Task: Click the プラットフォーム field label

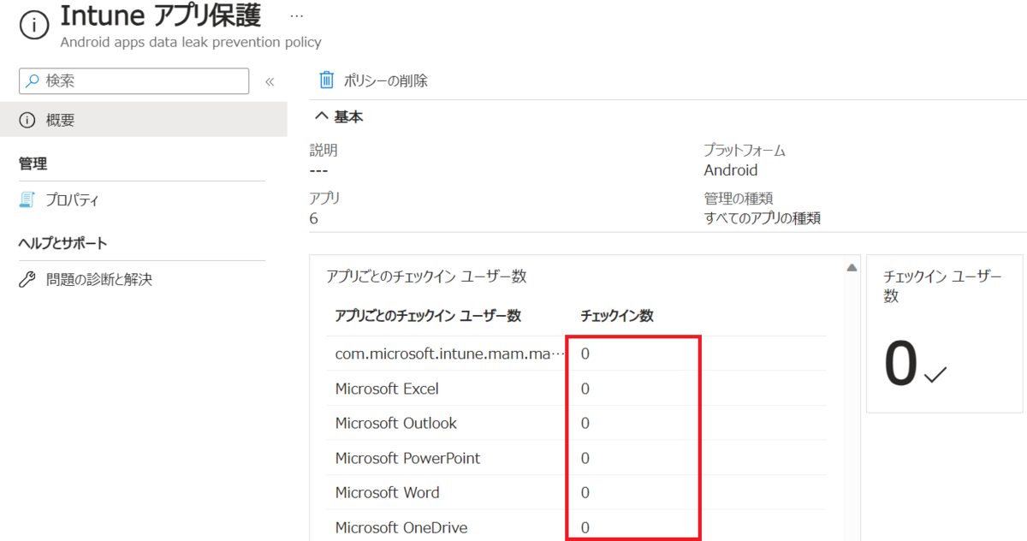Action: (x=745, y=151)
